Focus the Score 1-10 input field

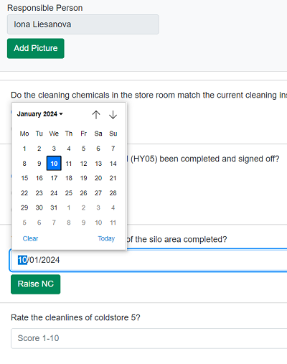coord(149,338)
